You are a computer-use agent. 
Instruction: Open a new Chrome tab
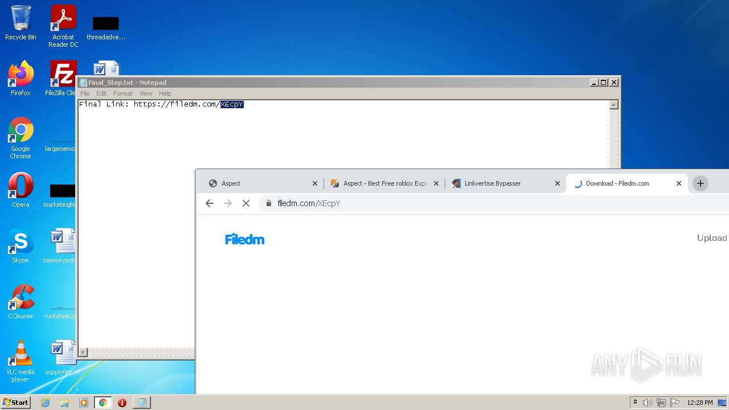tap(701, 183)
